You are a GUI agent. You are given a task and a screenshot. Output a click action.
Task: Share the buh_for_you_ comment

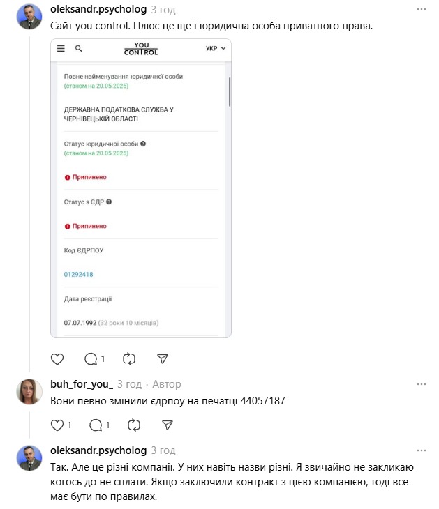(x=168, y=425)
